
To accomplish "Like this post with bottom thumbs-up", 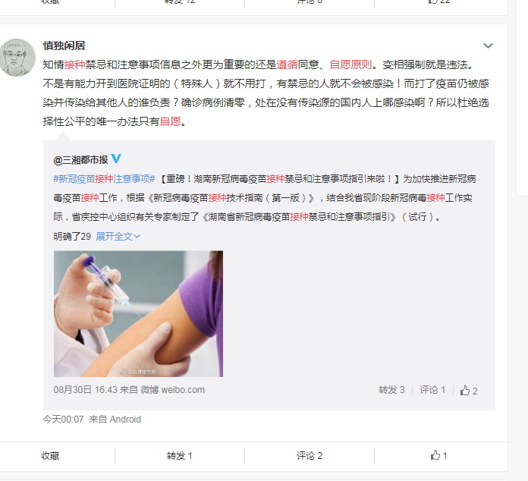I will (438, 455).
